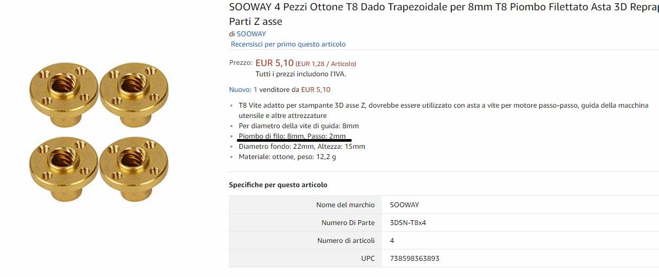Click the 'Per diametro della vite di guida' bullet
This screenshot has width=659, height=277.
[x=299, y=126]
